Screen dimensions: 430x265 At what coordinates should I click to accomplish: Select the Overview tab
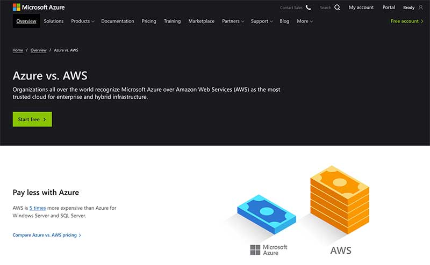[x=26, y=21]
